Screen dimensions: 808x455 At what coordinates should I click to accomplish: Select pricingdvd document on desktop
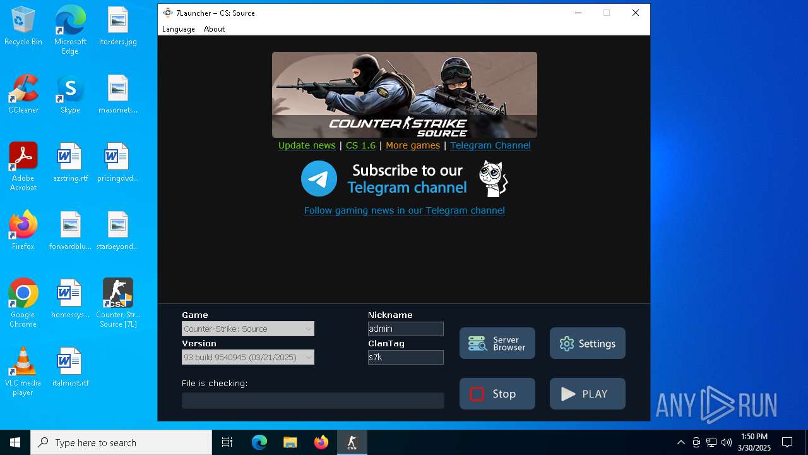point(118,163)
